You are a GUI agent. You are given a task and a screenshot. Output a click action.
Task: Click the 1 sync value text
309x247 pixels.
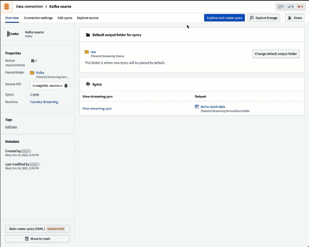point(35,94)
